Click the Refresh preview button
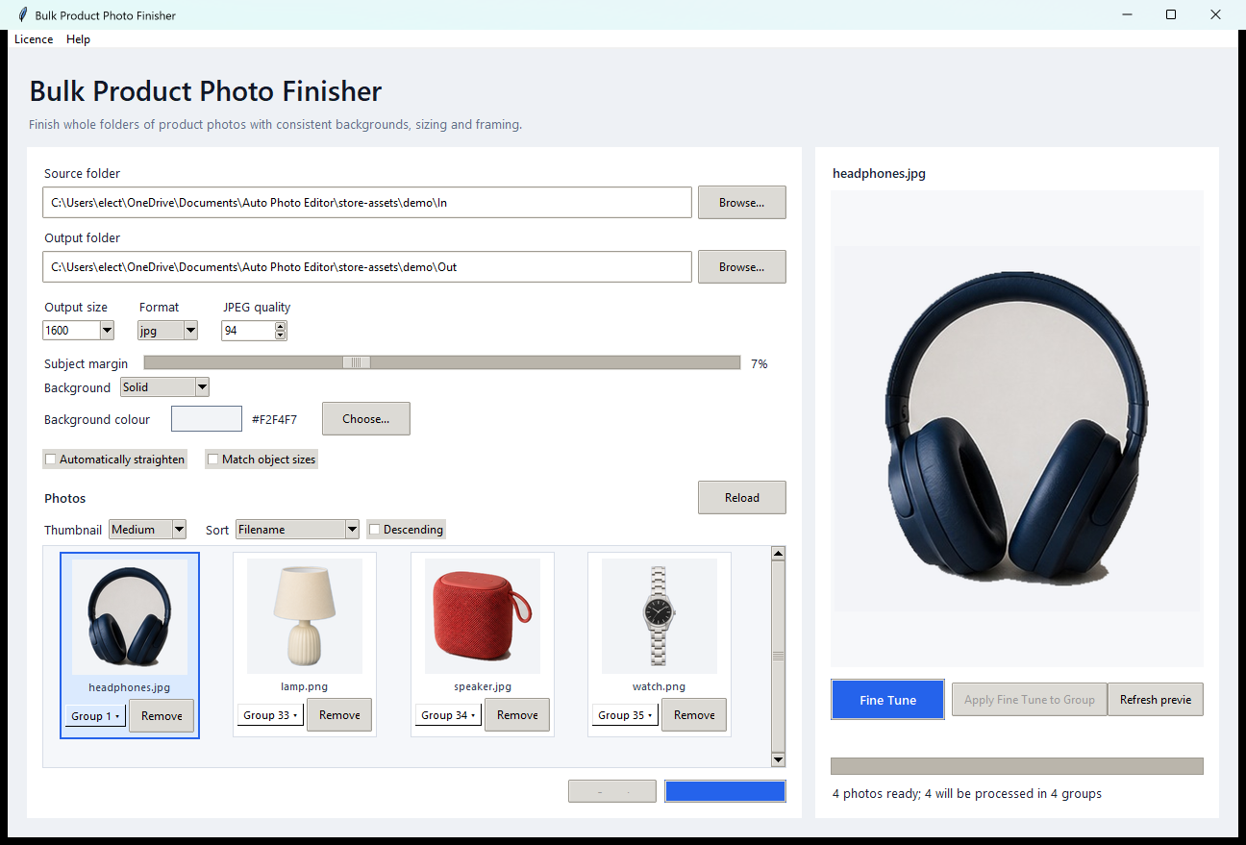1246x845 pixels. pos(1156,700)
